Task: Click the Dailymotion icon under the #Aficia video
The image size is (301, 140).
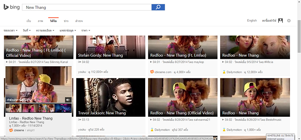Action: pyautogui.click(x=224, y=72)
